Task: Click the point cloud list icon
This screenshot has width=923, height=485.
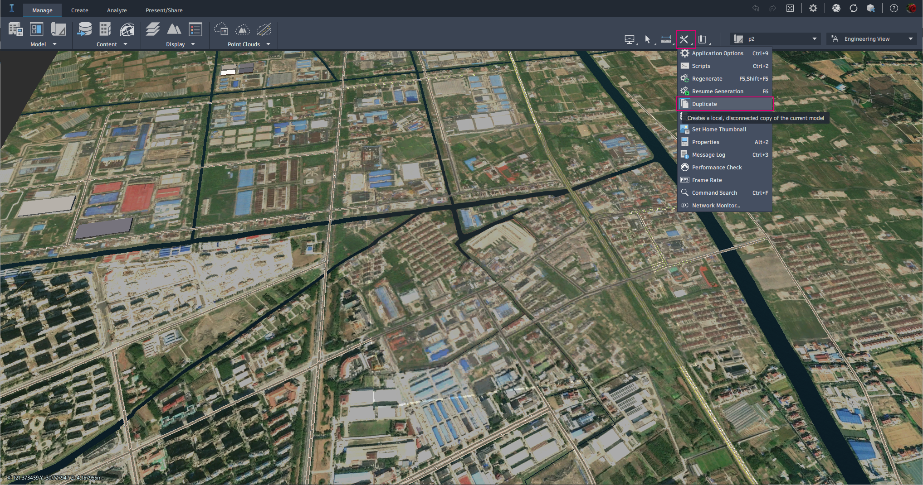Action: (221, 29)
